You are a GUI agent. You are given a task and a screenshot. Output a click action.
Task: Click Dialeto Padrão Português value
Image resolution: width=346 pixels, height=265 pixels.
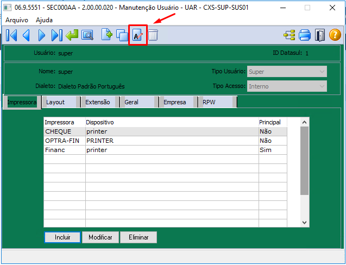point(91,86)
